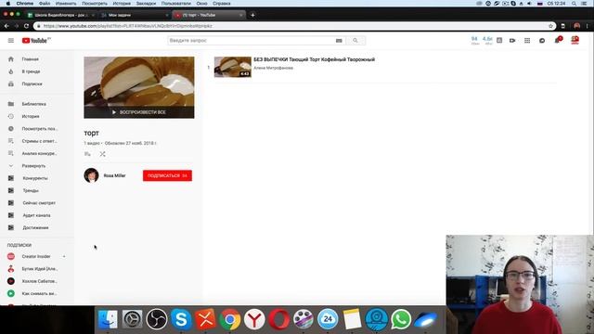Launch OBS from the Dock

point(157,319)
